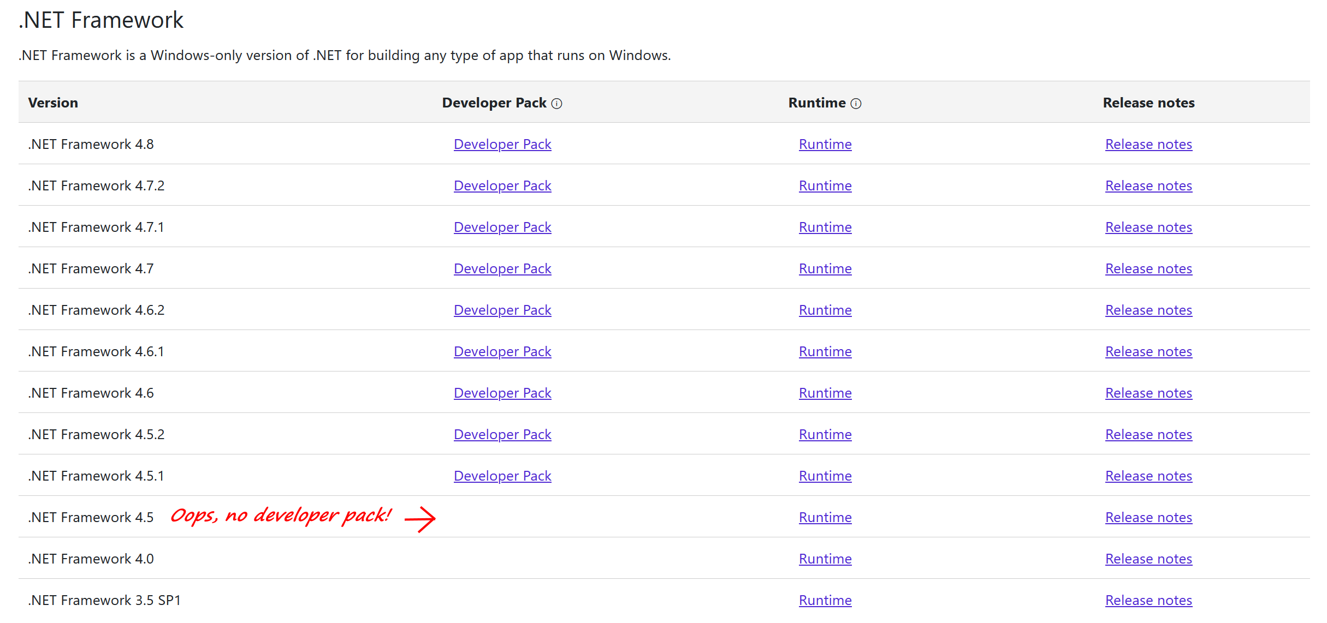Download the Runtime for .NET Framework 4.6.2
This screenshot has width=1327, height=623.
click(825, 310)
